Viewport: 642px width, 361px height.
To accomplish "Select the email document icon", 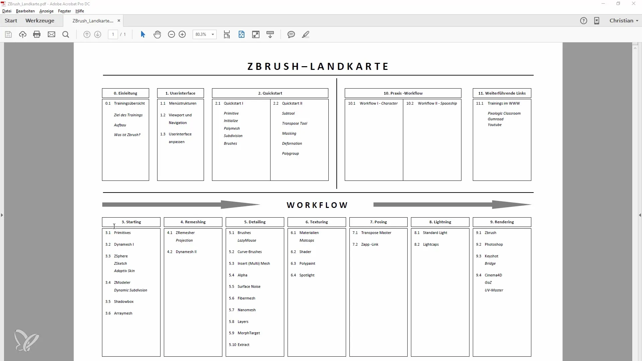I will point(51,34).
